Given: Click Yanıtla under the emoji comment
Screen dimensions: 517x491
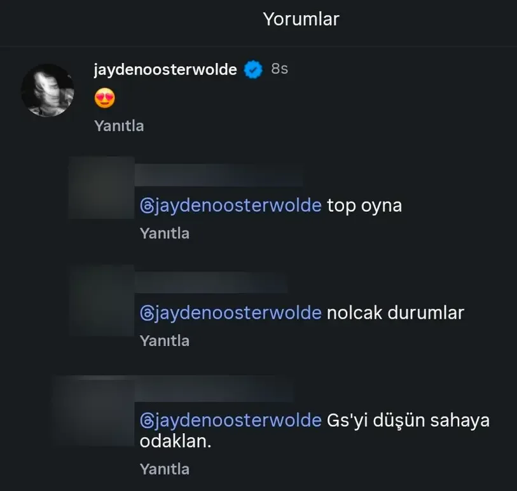Looking at the screenshot, I should coord(118,126).
